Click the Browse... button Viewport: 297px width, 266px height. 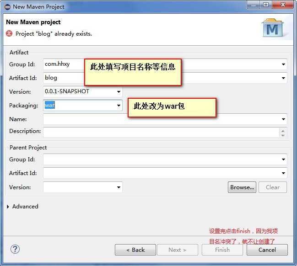pos(242,187)
